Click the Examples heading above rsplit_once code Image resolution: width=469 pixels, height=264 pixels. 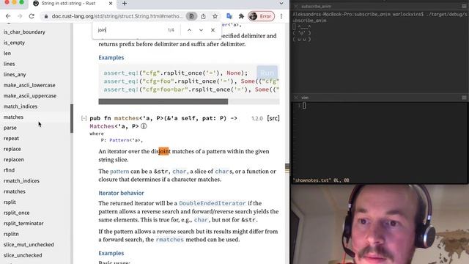[111, 57]
